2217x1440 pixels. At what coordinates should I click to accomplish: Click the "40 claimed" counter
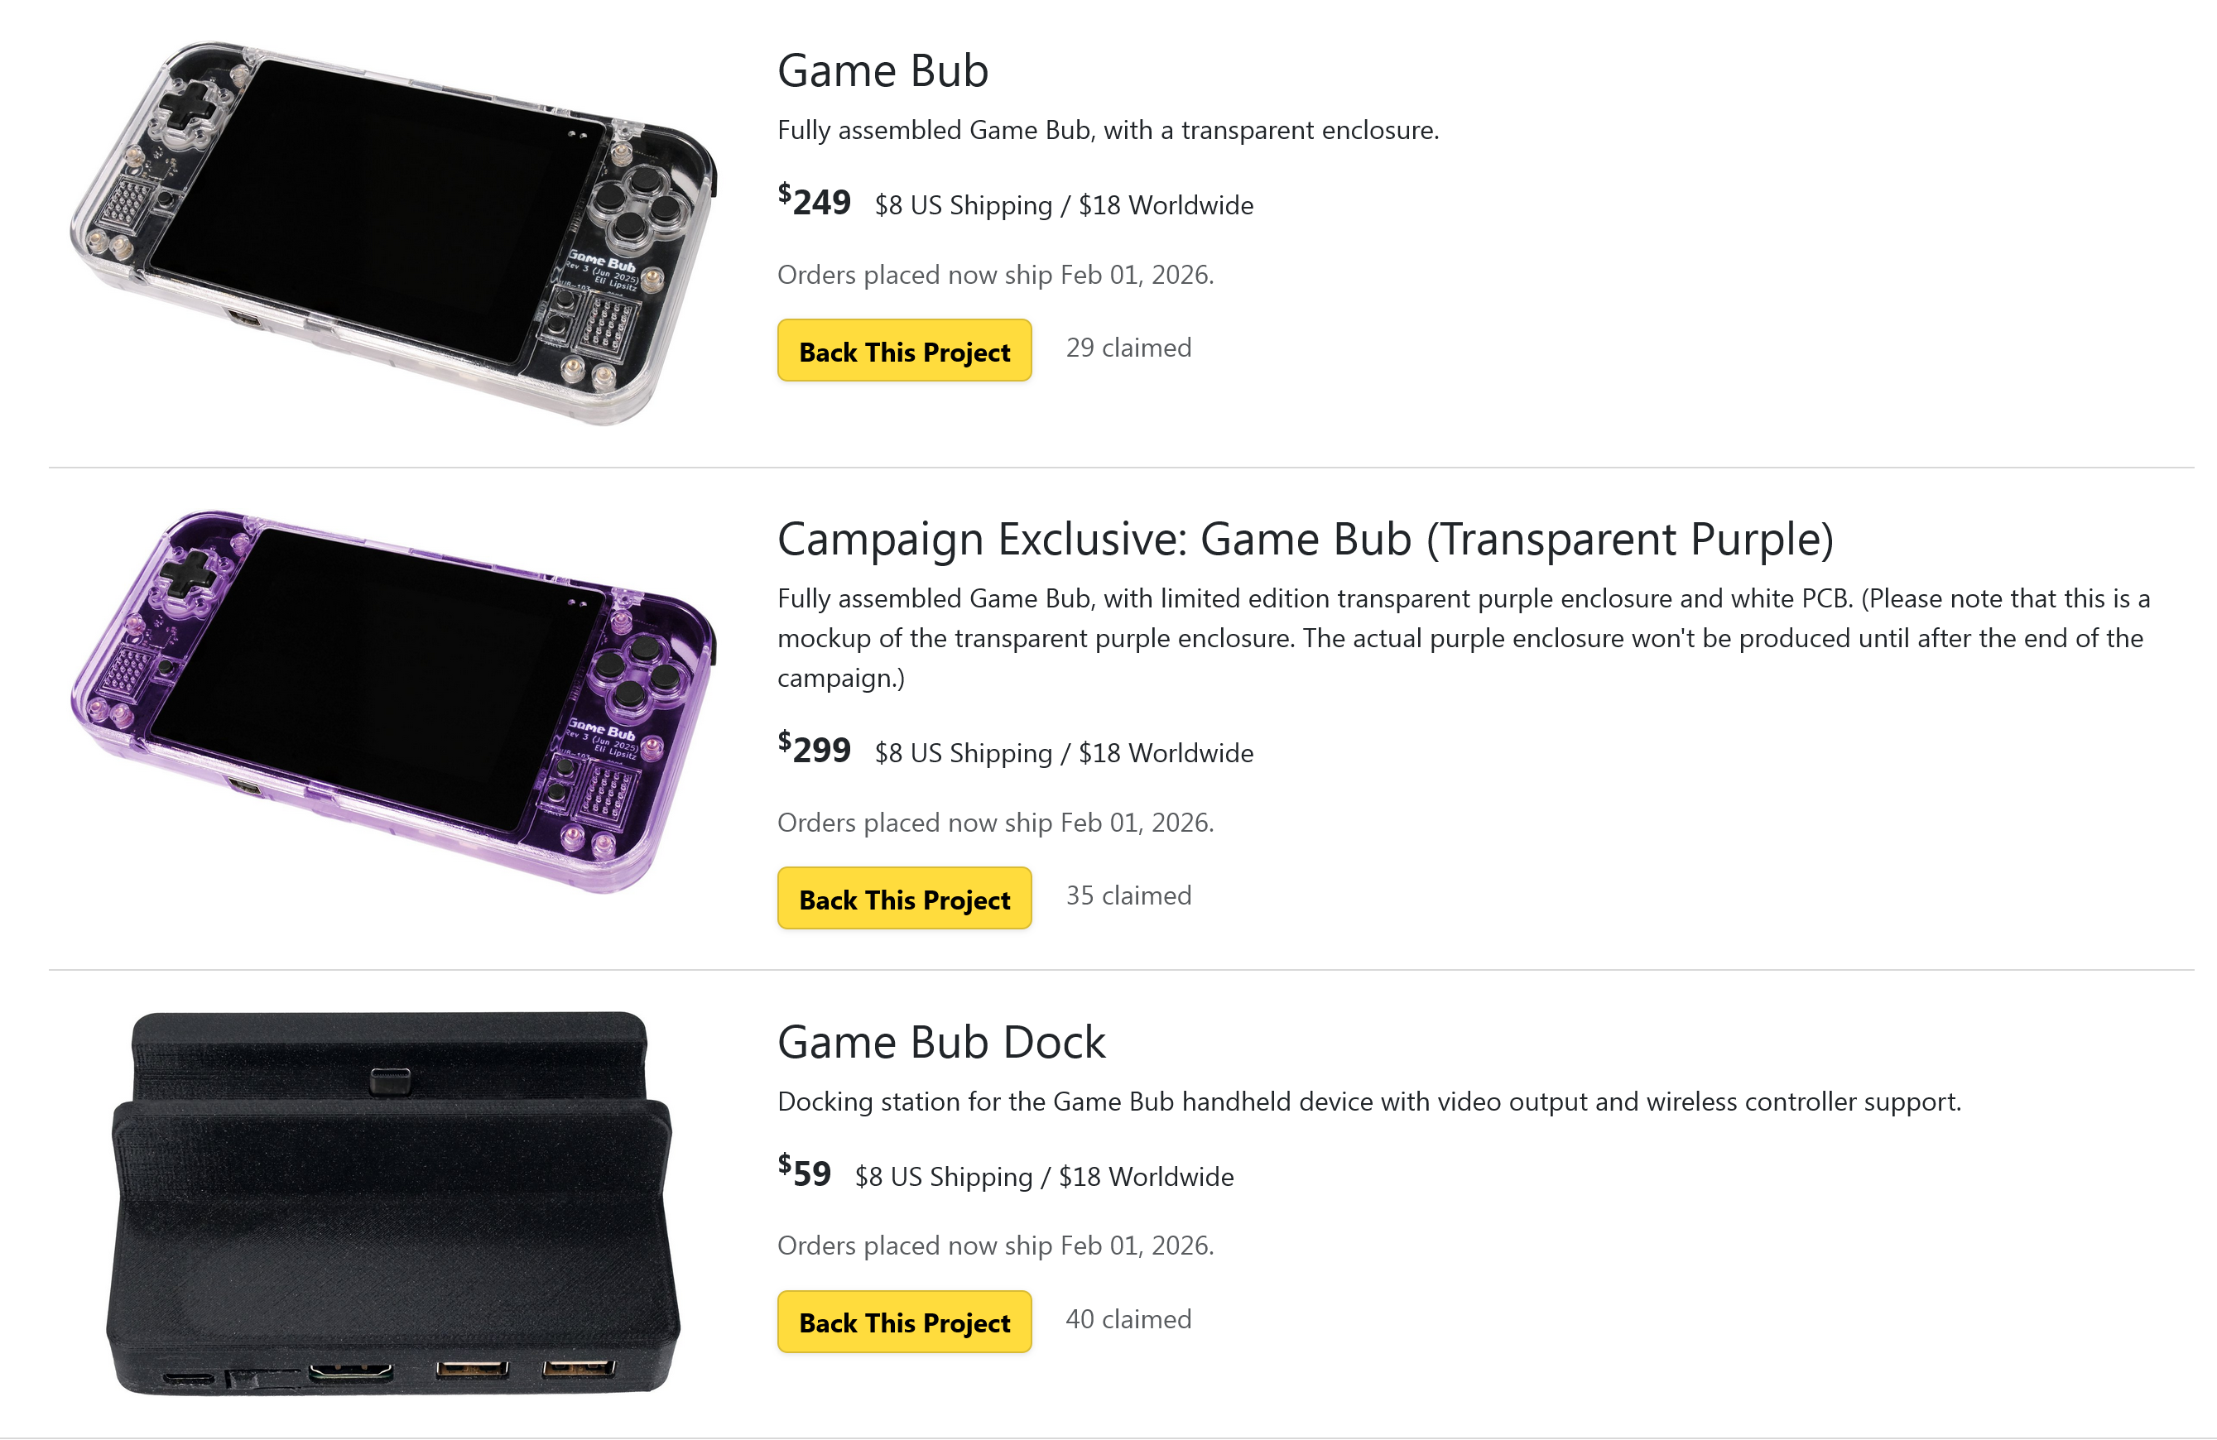tap(1128, 1319)
